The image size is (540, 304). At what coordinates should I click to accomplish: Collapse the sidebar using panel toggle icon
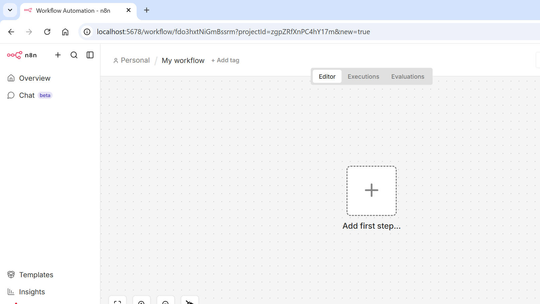coord(90,55)
